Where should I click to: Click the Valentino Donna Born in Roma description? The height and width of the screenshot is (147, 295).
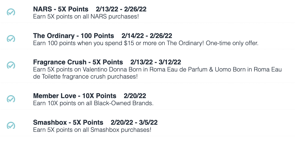click(x=157, y=73)
